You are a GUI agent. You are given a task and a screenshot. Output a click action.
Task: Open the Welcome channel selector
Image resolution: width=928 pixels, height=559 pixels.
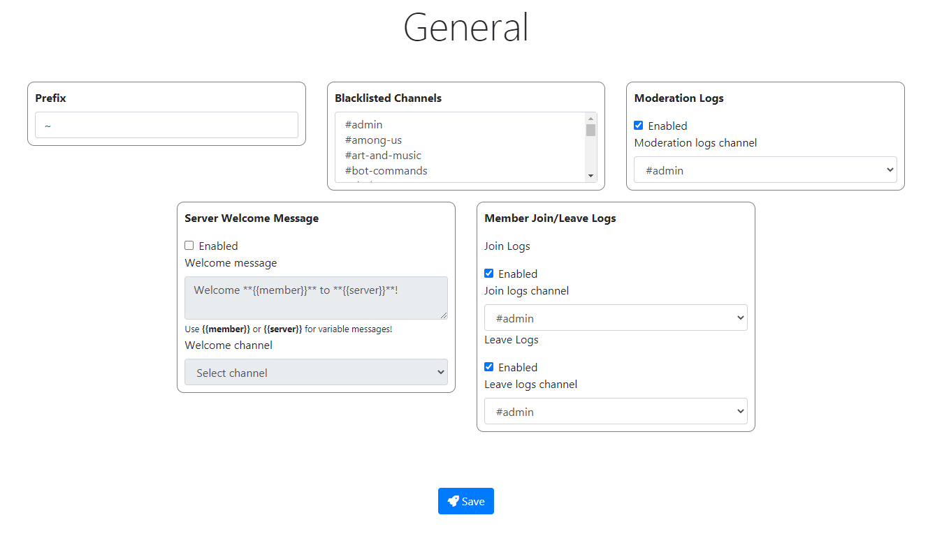[x=316, y=372]
